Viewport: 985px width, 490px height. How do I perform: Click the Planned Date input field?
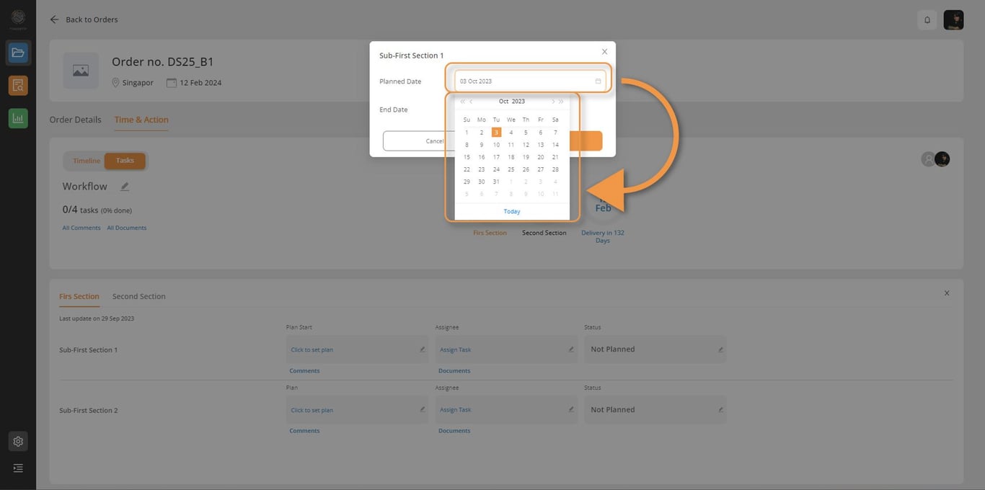click(x=530, y=81)
